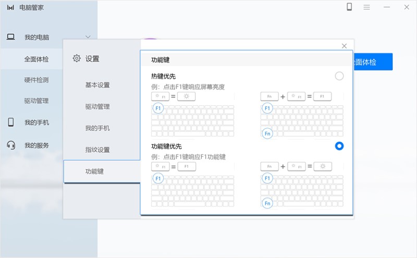
Task: Click the 电脑管家 logo icon
Action: point(10,7)
